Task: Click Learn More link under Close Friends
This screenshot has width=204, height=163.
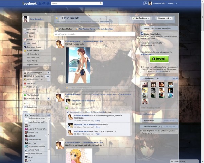Action: 104,22
